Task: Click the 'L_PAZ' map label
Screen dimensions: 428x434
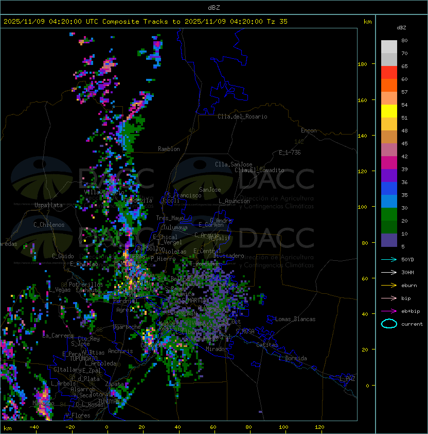Action: click(347, 379)
